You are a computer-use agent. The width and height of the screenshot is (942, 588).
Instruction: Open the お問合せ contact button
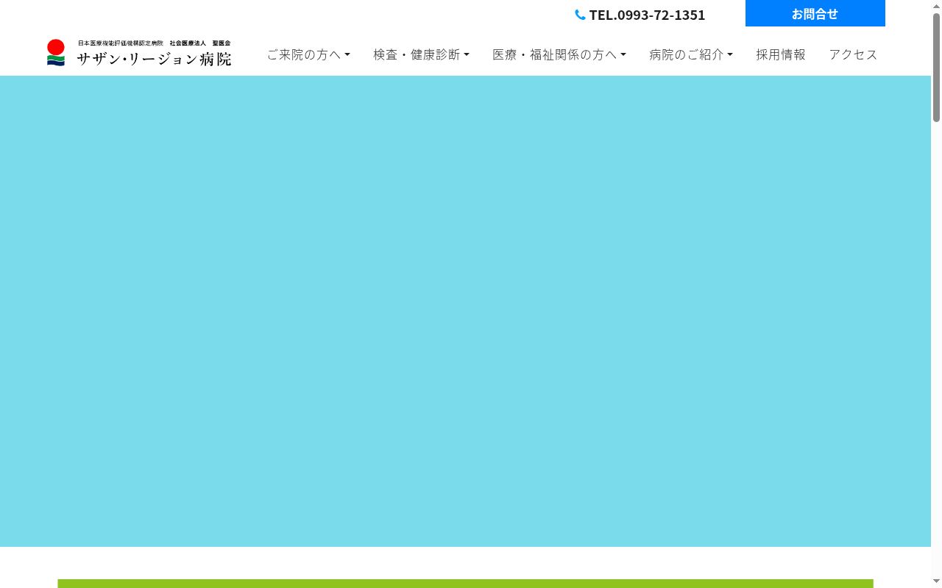(815, 13)
